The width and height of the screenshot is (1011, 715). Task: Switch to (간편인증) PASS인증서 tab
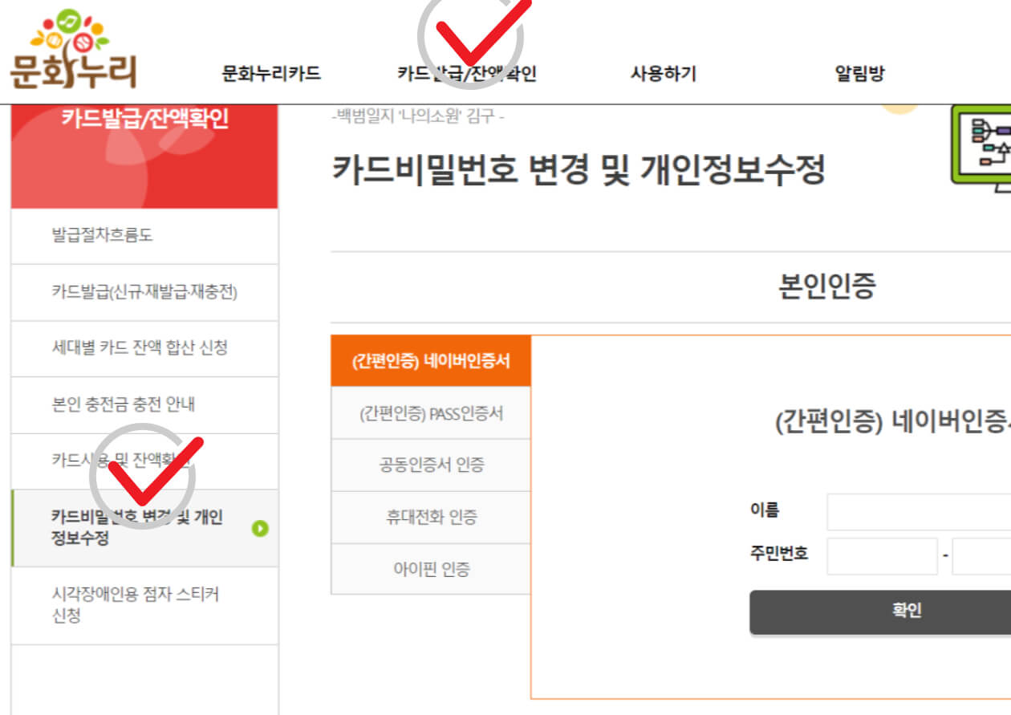click(x=431, y=413)
